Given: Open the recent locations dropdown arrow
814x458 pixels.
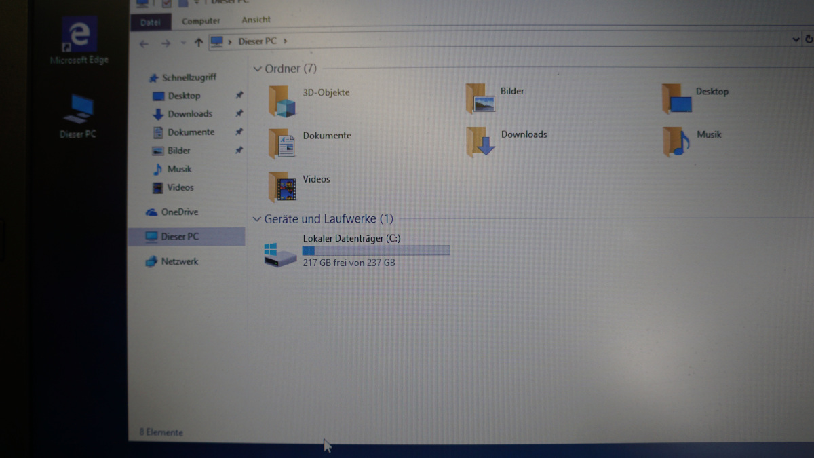Looking at the screenshot, I should coord(182,43).
